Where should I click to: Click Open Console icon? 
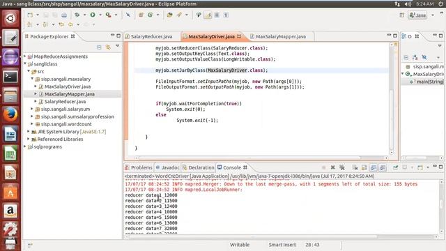pos(420,167)
